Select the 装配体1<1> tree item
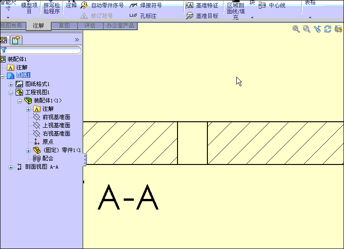 point(48,101)
